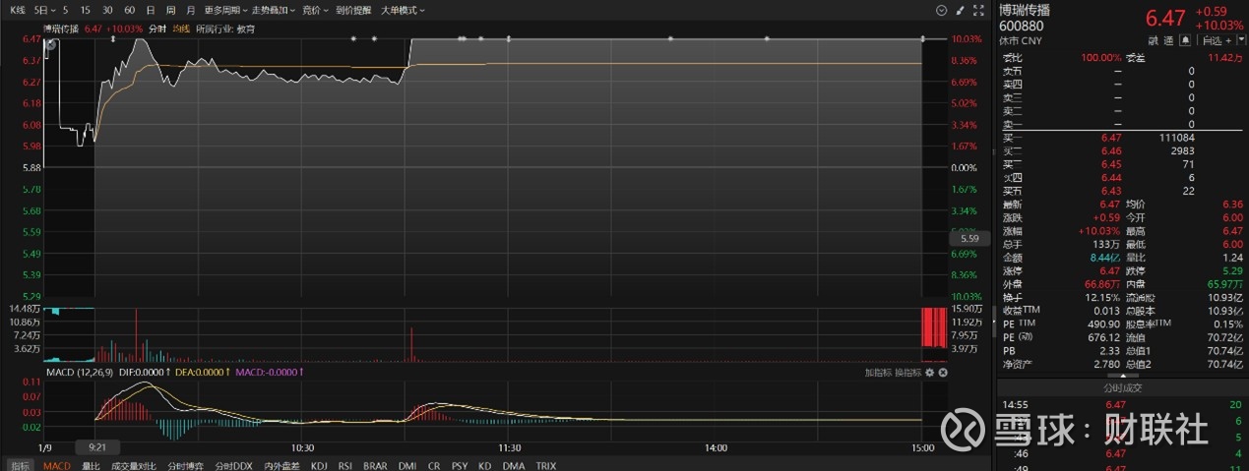
Task: Select the 成交量对比 indicator tab
Action: point(134,465)
